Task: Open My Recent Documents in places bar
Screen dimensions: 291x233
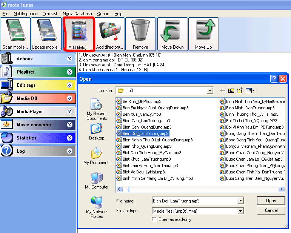Action: coord(97,109)
